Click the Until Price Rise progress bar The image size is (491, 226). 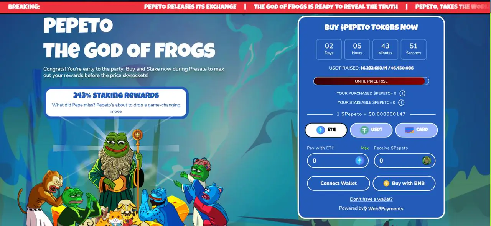[x=371, y=81]
